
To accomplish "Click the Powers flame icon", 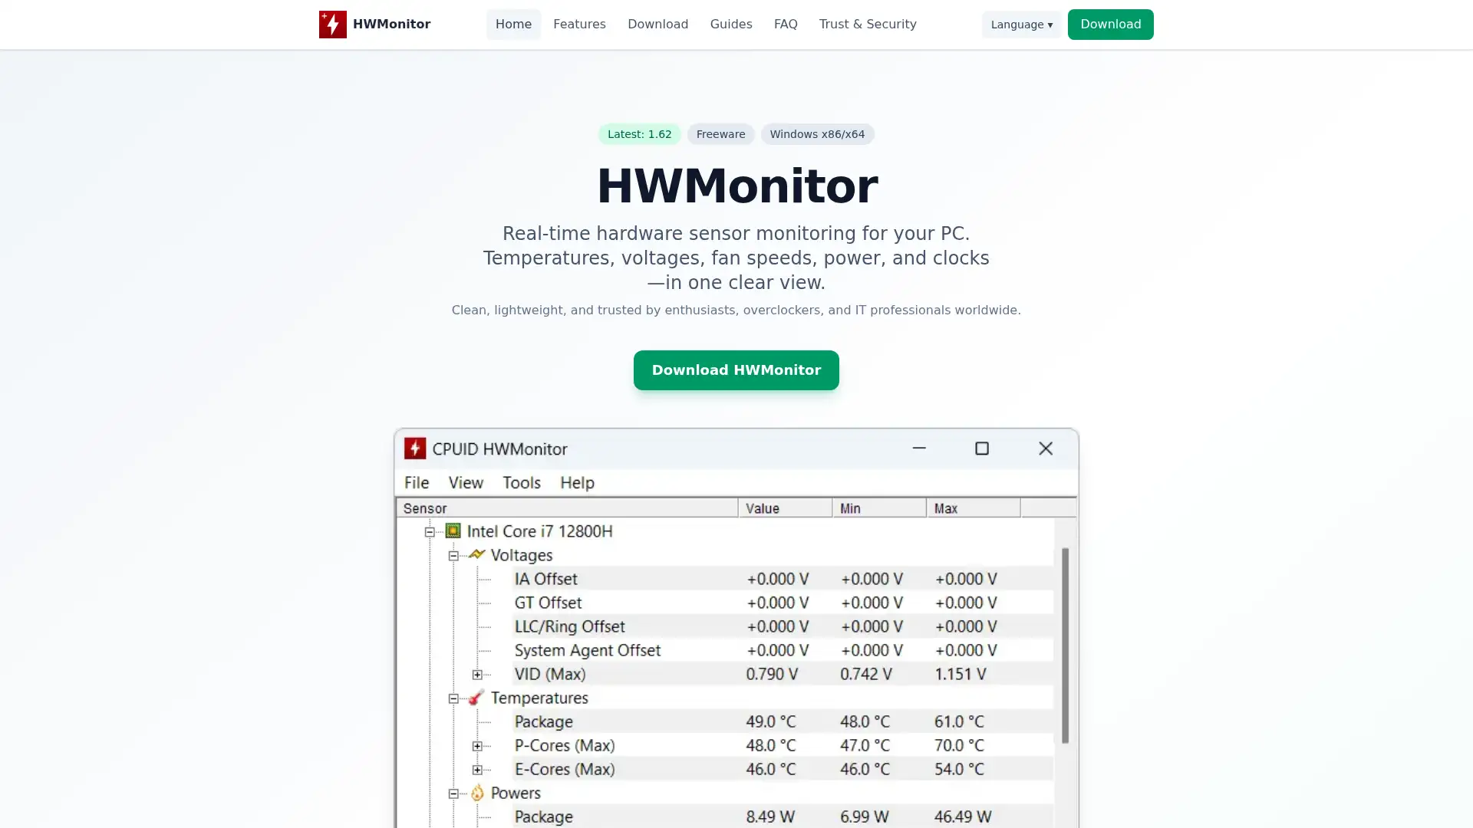I will coord(477,792).
